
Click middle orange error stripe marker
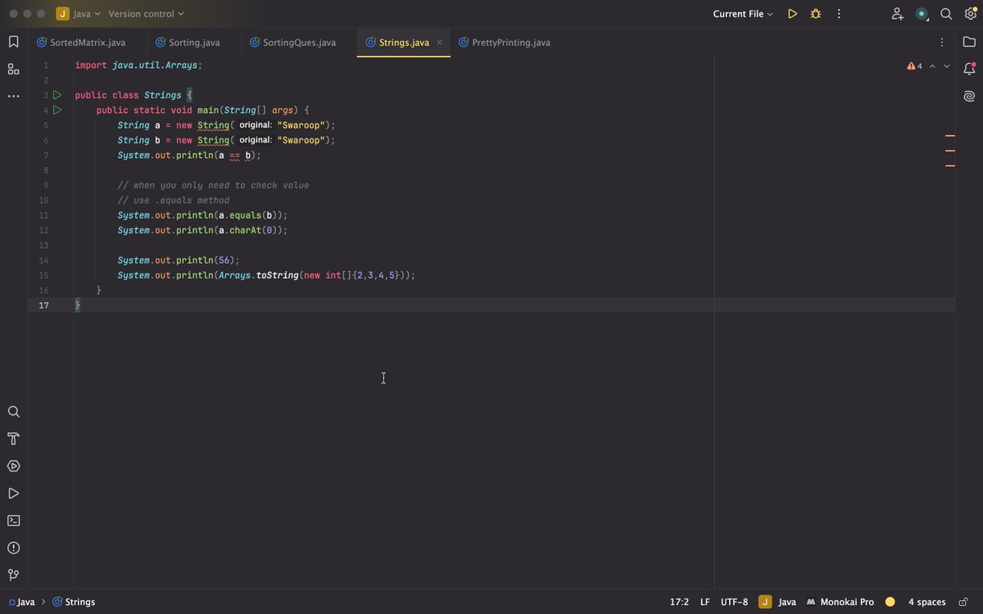coord(950,151)
